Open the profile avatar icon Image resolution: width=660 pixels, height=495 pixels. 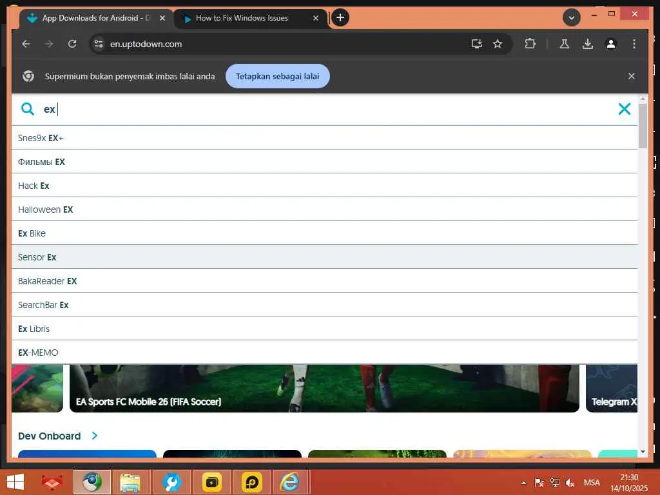(611, 44)
